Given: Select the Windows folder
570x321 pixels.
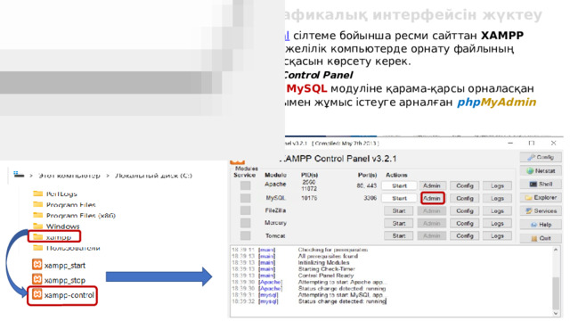Looking at the screenshot, I should click(x=56, y=226).
